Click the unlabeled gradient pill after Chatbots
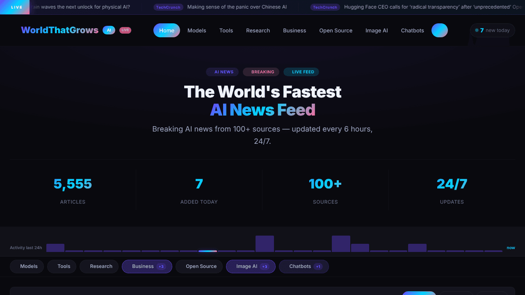The height and width of the screenshot is (295, 525). [x=440, y=30]
